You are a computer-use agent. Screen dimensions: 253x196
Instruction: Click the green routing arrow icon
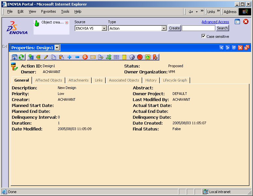(109, 57)
